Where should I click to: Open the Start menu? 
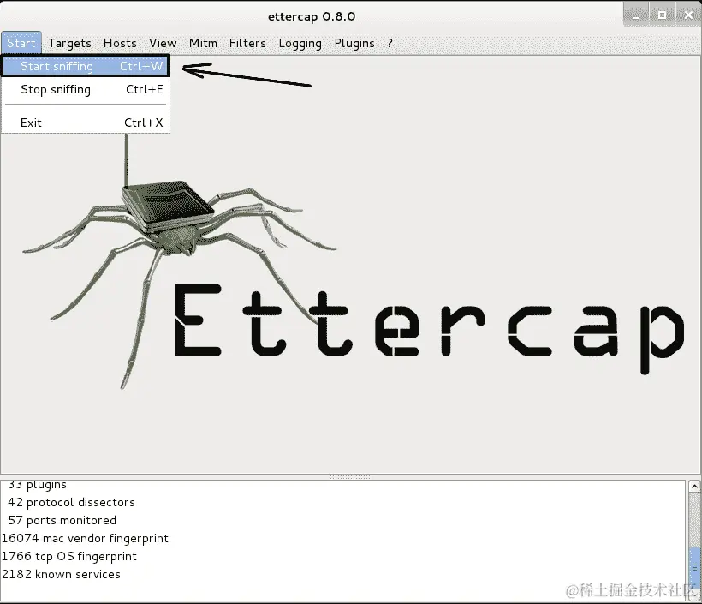tap(21, 43)
